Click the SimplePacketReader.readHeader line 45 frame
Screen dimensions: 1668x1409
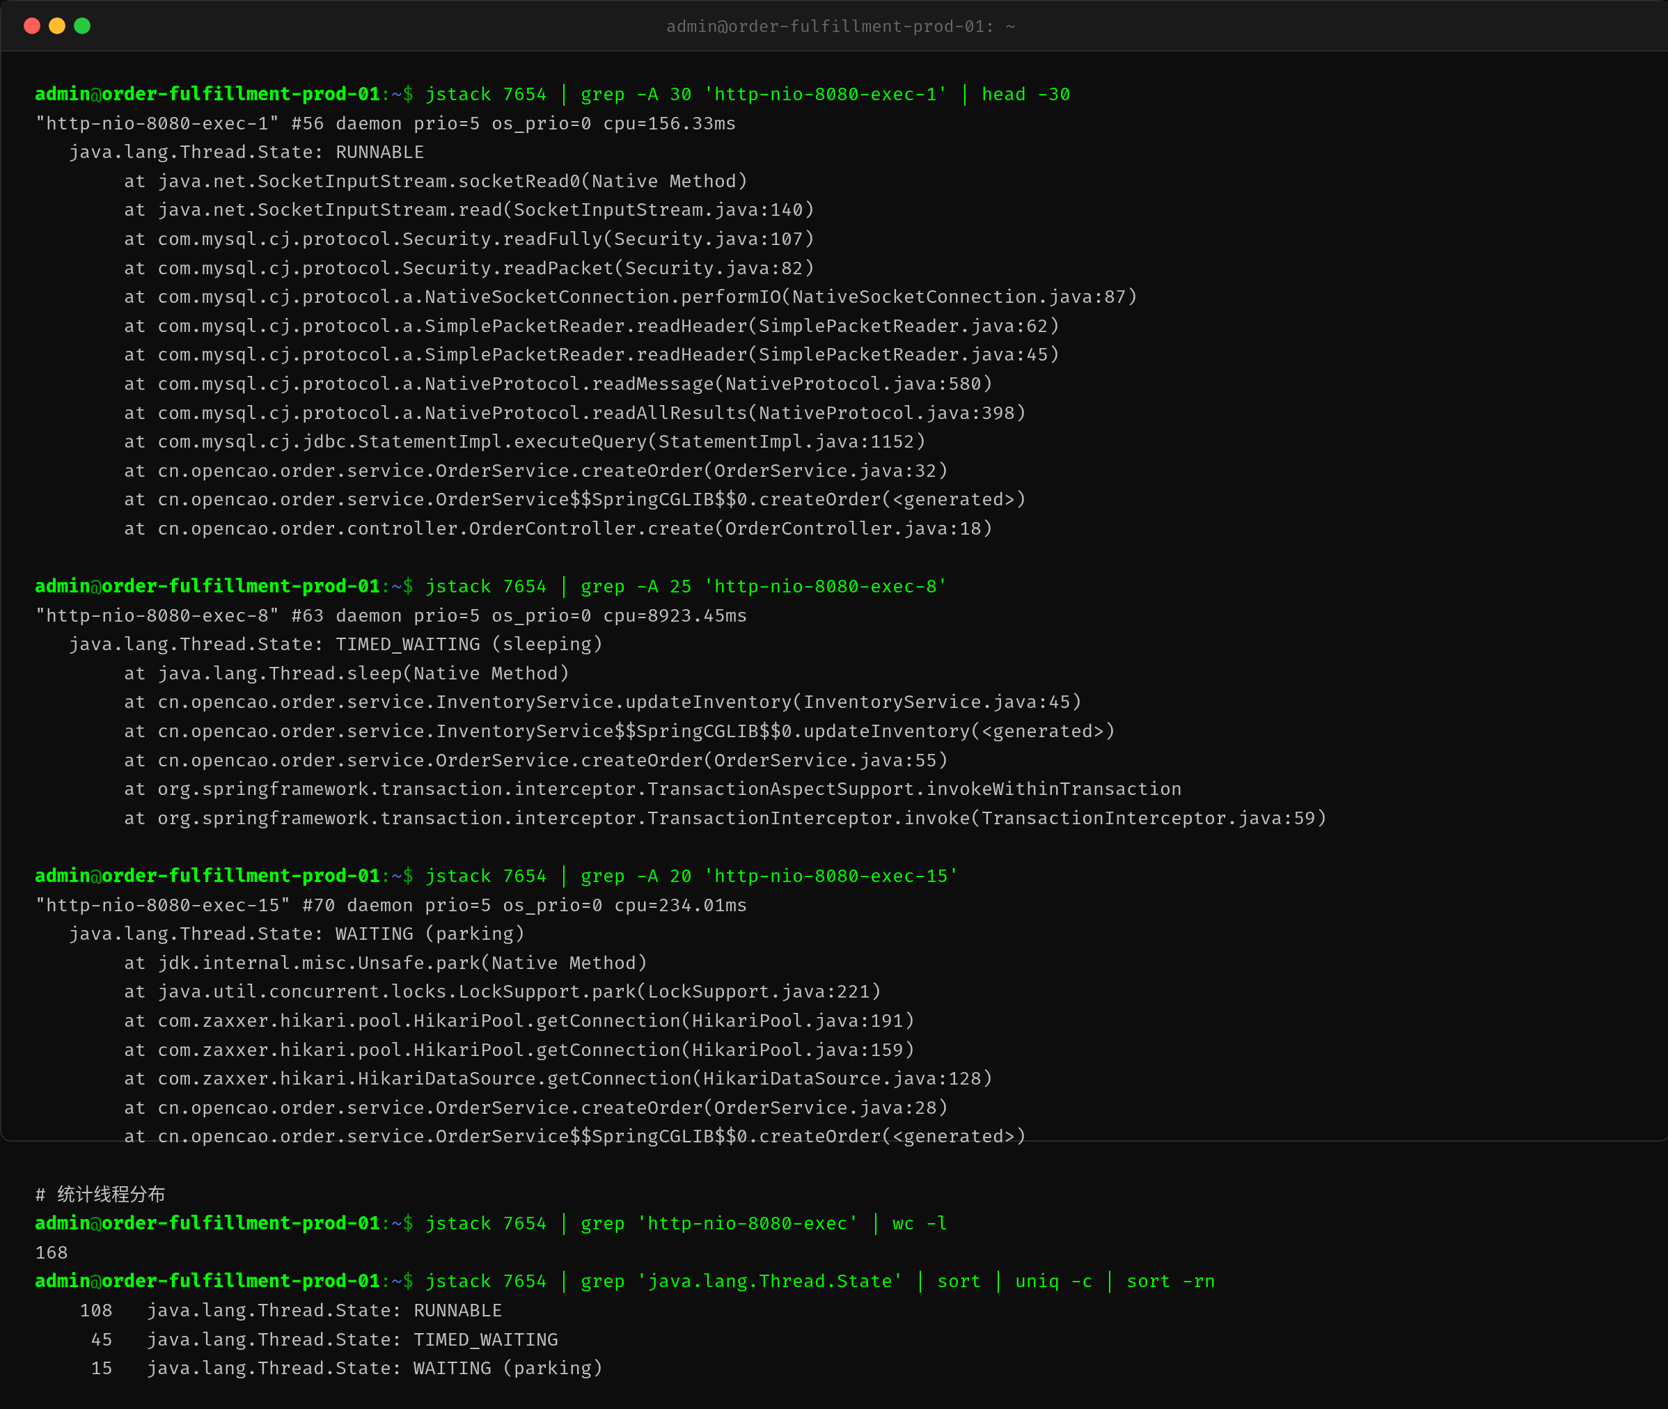point(591,354)
